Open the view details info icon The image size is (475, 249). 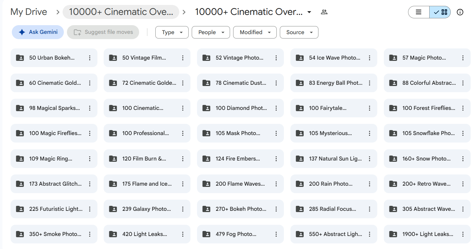pos(460,12)
